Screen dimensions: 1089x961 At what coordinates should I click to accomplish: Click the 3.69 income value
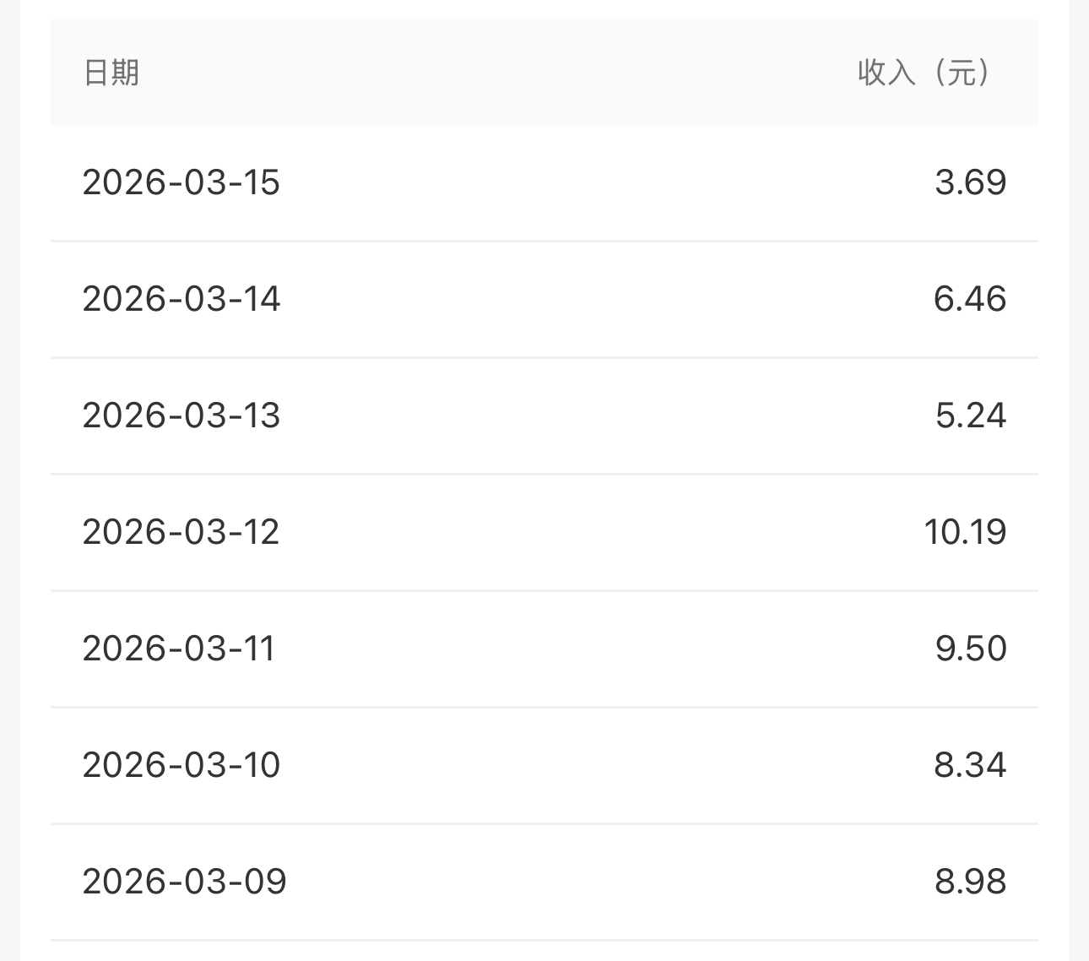pyautogui.click(x=970, y=182)
